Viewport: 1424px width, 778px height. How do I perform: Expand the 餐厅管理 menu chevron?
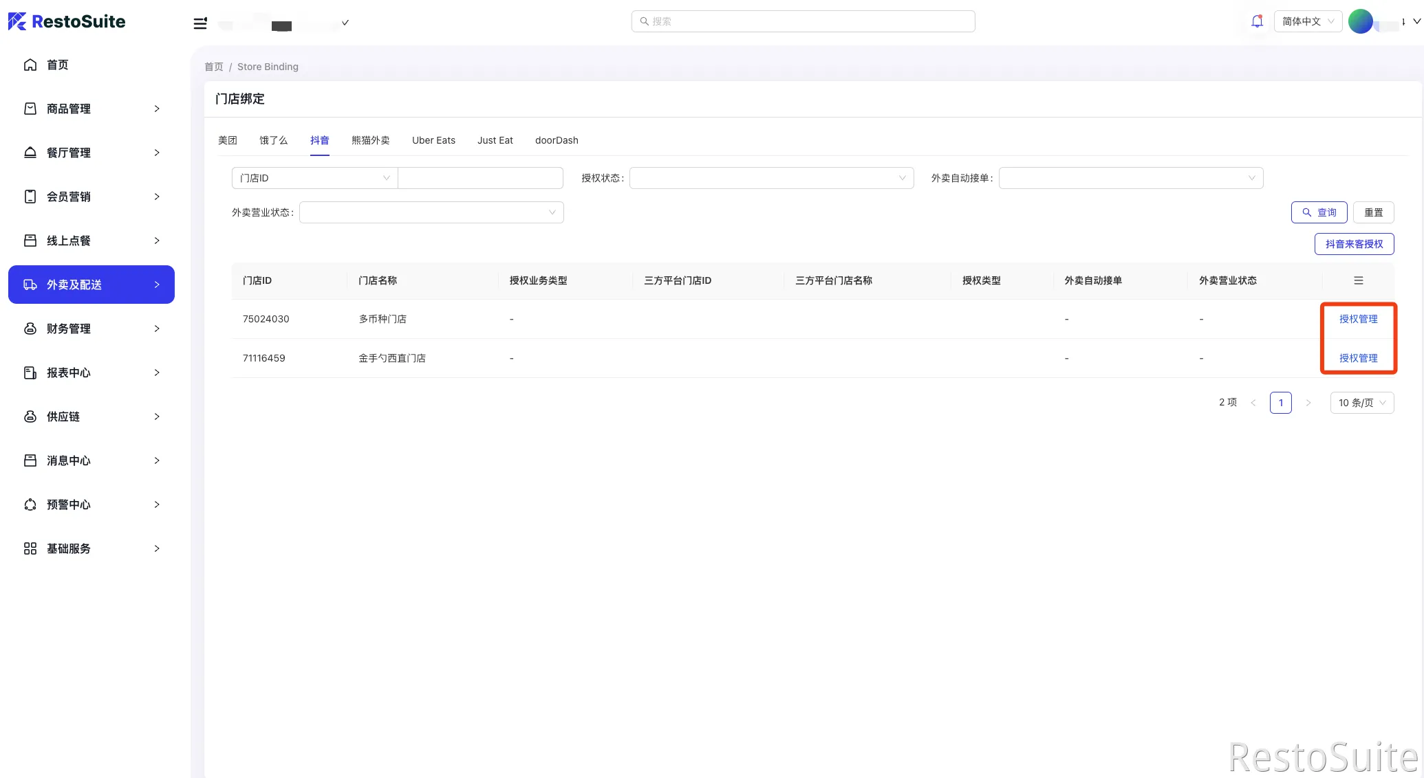[157, 153]
